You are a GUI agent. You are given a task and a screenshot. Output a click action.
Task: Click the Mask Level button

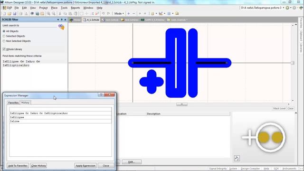pos(279,108)
